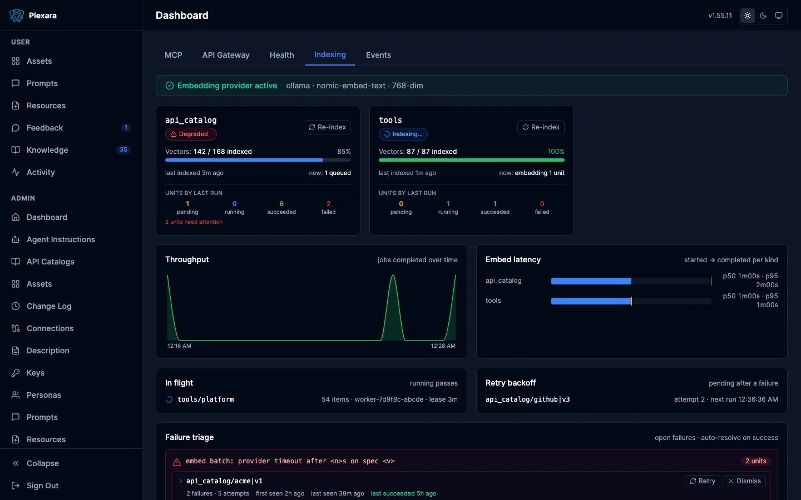The width and height of the screenshot is (801, 500).
Task: Click the embed batch provider timeout message
Action: pyautogui.click(x=290, y=461)
